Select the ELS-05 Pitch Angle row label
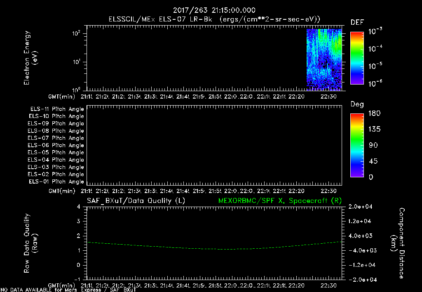This screenshot has width=422, height=292. coord(56,153)
